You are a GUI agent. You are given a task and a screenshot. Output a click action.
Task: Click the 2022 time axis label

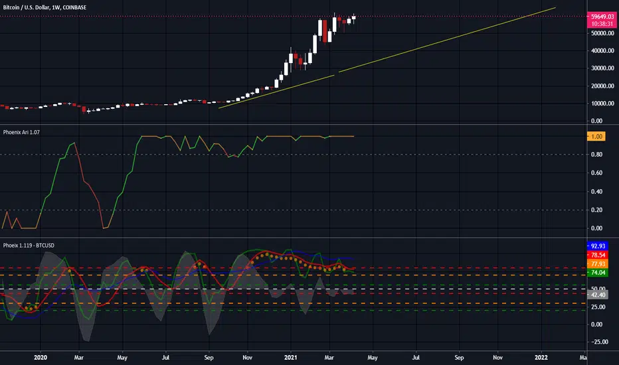click(x=541, y=358)
